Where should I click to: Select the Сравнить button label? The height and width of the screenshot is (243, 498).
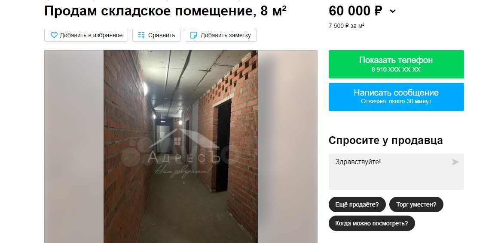coord(162,35)
